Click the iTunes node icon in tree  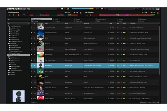pyautogui.click(x=9, y=72)
